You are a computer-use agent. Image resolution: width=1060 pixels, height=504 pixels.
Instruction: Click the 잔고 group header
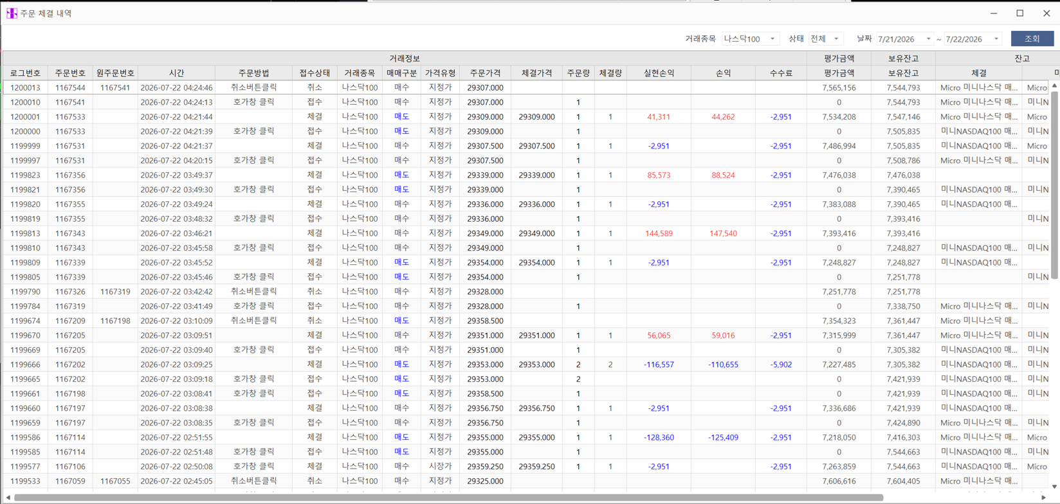pos(1022,59)
